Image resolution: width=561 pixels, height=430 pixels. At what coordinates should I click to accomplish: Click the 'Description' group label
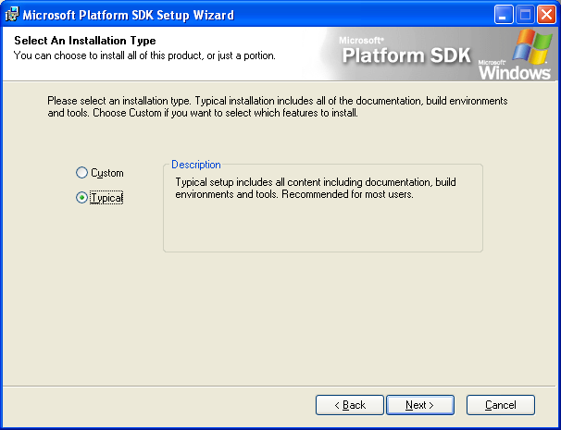196,165
